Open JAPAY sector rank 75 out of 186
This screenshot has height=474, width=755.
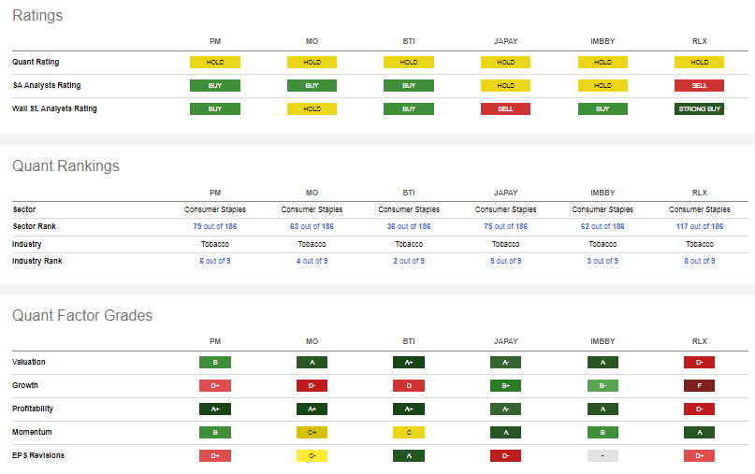click(505, 226)
